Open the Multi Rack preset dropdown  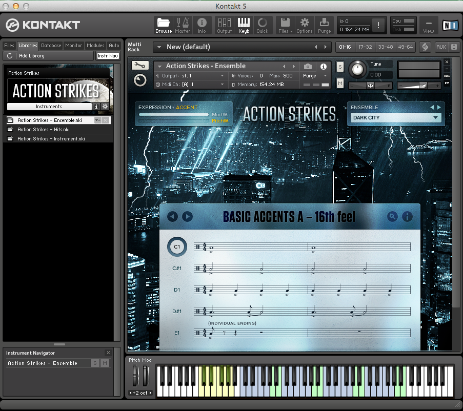tap(159, 47)
